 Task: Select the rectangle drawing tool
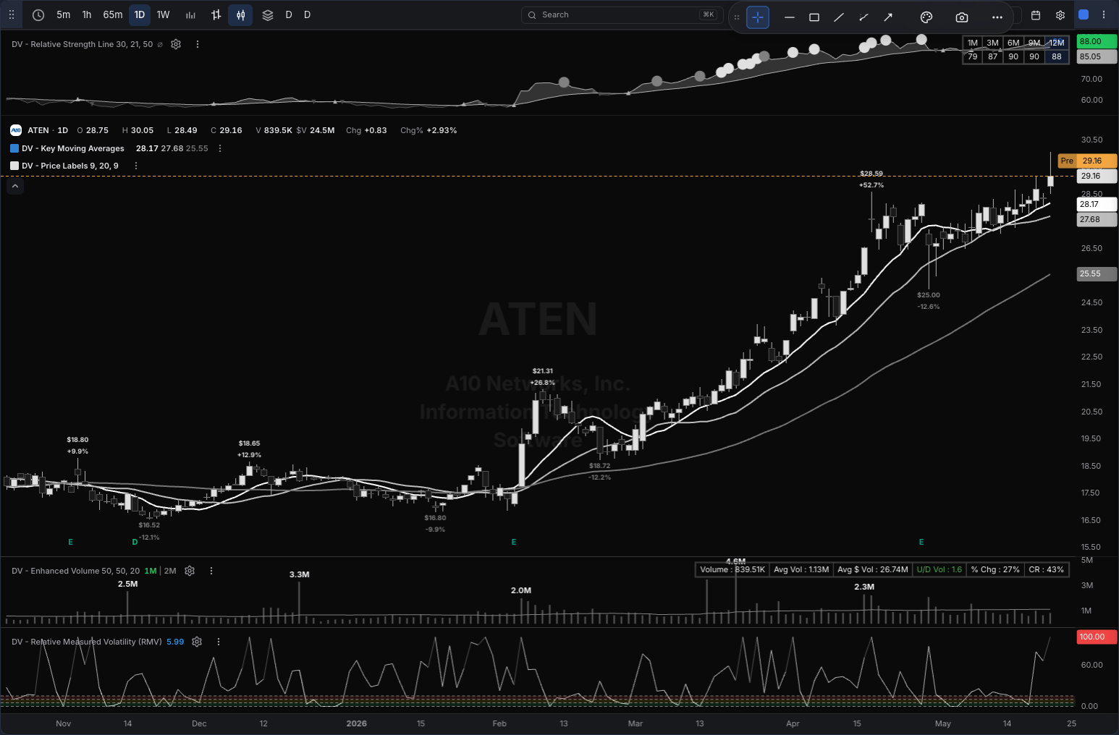[x=814, y=17]
